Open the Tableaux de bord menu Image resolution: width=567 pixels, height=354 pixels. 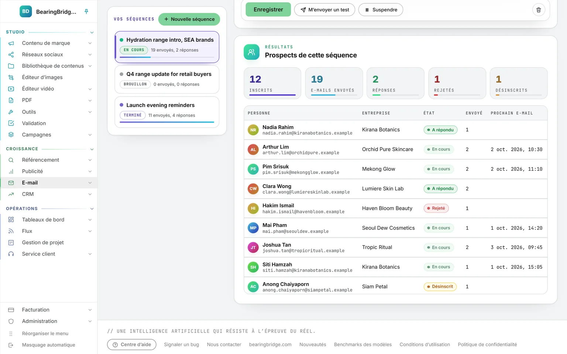pos(49,219)
